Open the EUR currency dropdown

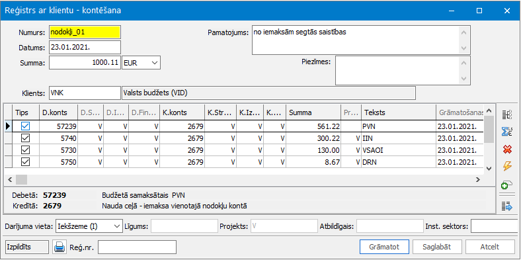(x=154, y=63)
